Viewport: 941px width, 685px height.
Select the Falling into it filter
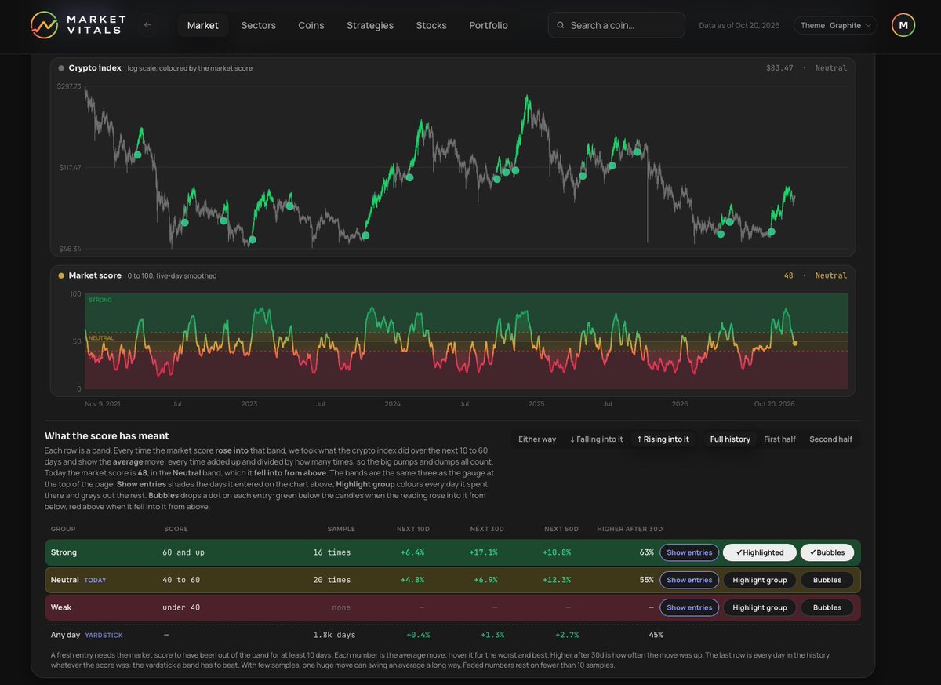pyautogui.click(x=597, y=439)
